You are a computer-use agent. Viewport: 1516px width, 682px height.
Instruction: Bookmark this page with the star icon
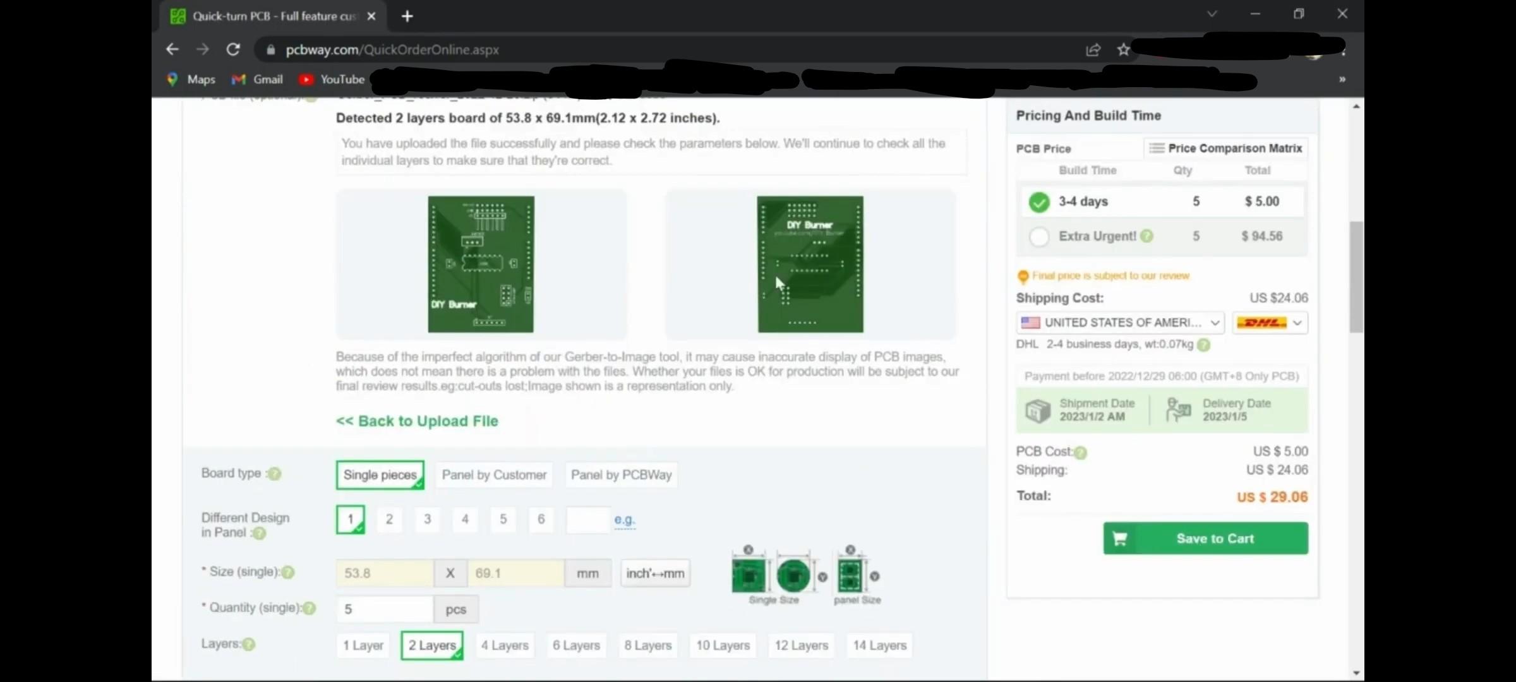1123,49
